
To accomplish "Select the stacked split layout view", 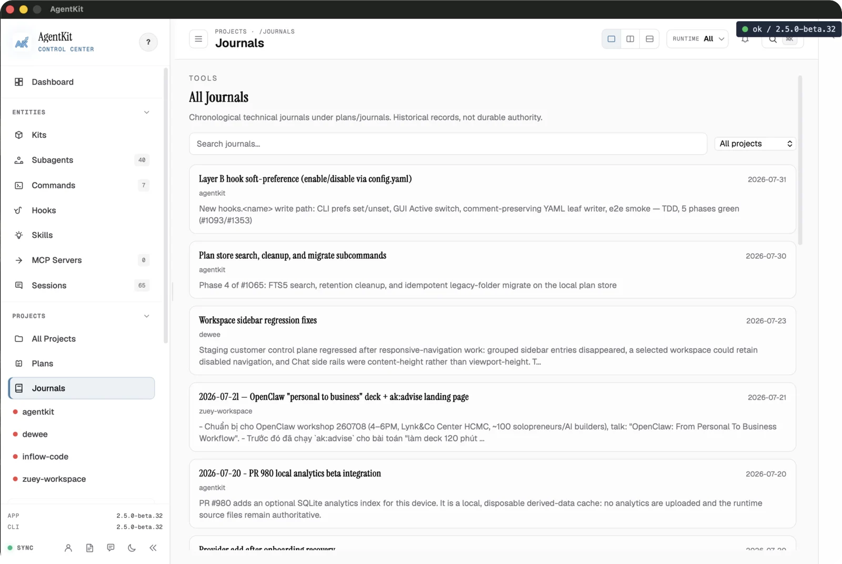I will (649, 39).
